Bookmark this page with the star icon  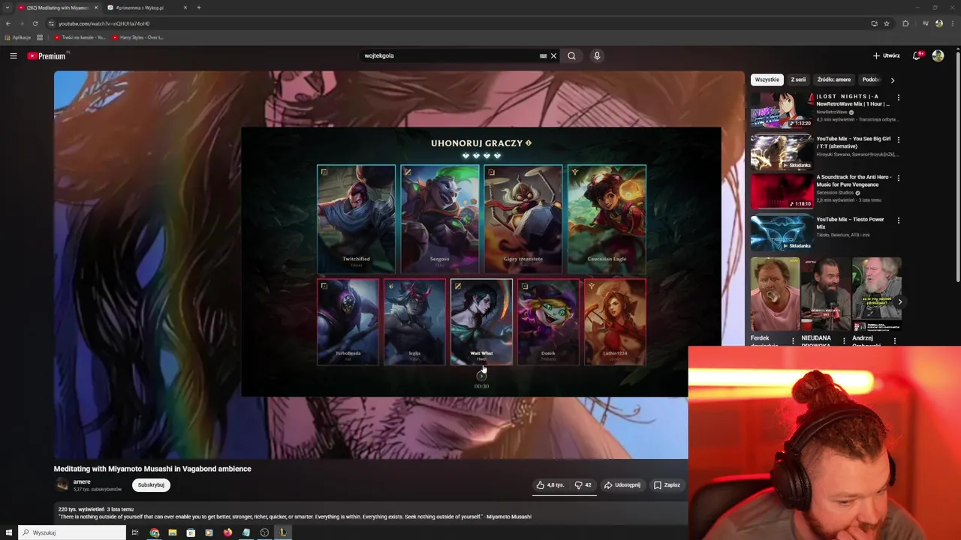tap(887, 23)
